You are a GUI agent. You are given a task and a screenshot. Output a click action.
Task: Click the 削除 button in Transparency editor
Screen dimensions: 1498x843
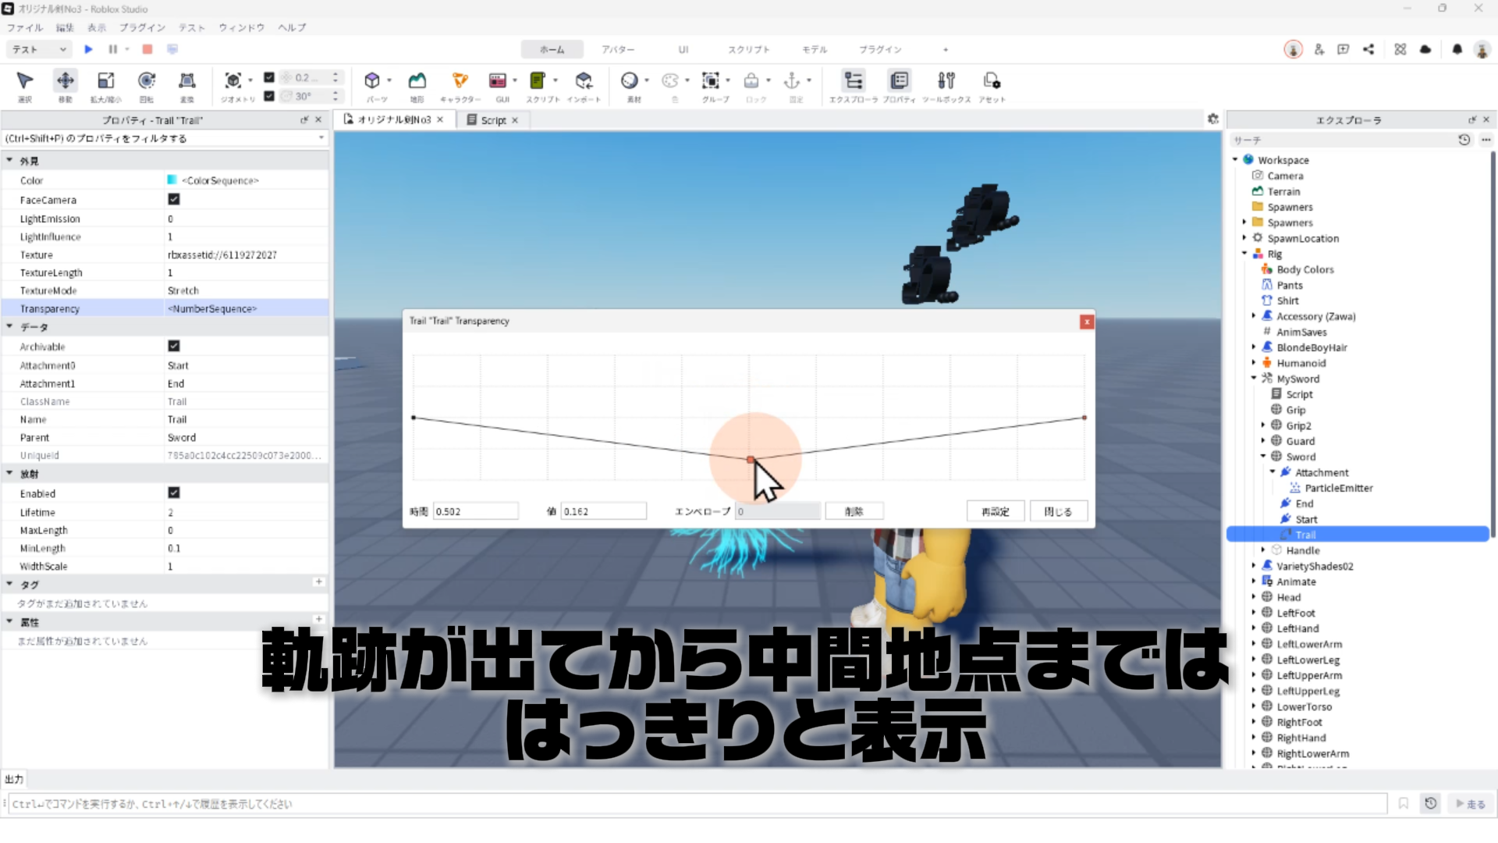pyautogui.click(x=854, y=511)
